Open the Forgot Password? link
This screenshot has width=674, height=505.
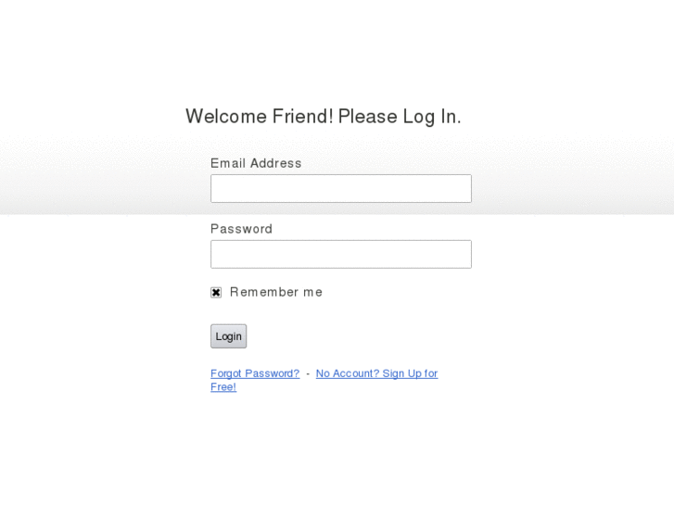[255, 373]
